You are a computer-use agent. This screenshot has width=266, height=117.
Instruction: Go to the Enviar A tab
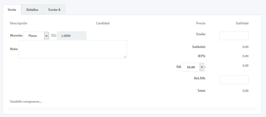(x=54, y=10)
